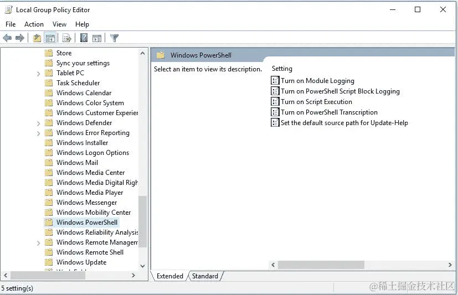Click folder icon next to Windows Update
This screenshot has width=458, height=295.
point(49,262)
